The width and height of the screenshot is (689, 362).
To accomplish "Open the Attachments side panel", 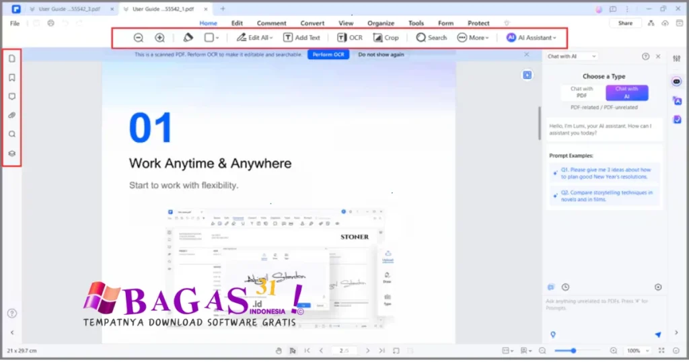I will (x=12, y=116).
